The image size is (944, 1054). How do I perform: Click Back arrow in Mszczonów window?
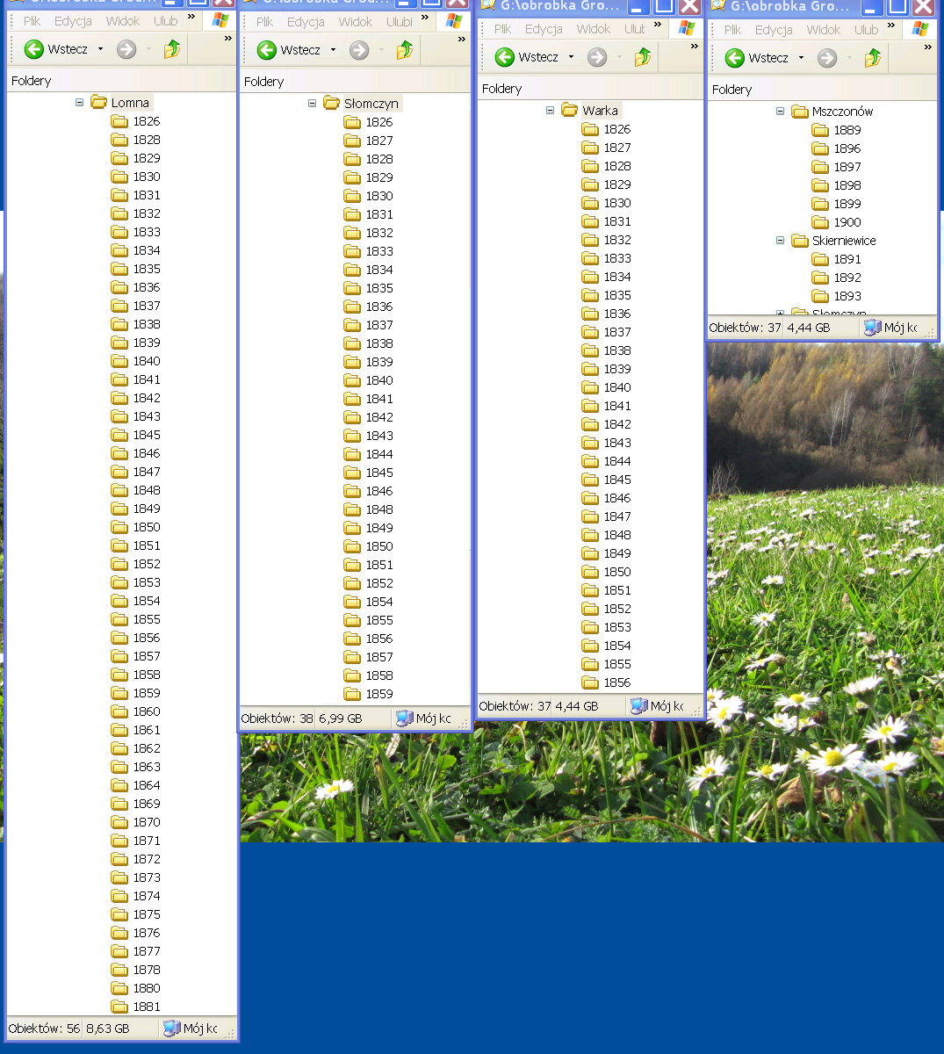(735, 58)
